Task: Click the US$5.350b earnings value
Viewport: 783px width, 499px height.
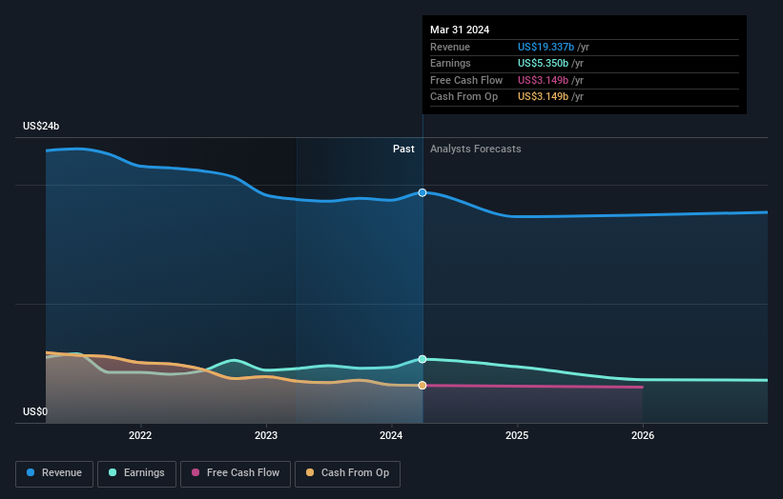Action: click(x=543, y=63)
